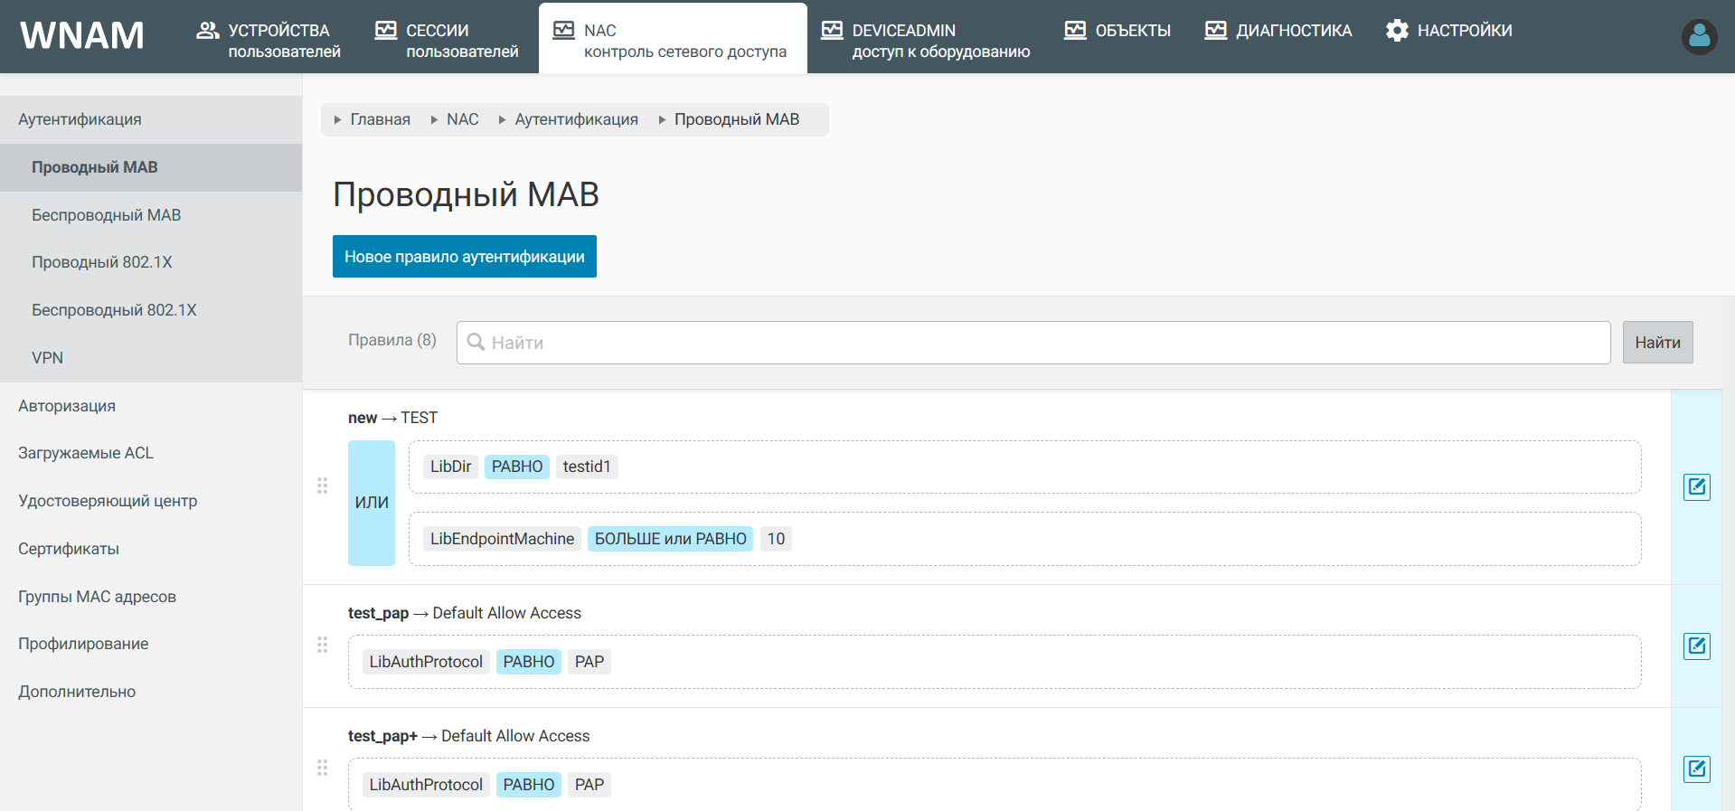Select Беспроводный MAB in the sidebar
Viewport: 1735px width, 811px height.
(x=106, y=215)
